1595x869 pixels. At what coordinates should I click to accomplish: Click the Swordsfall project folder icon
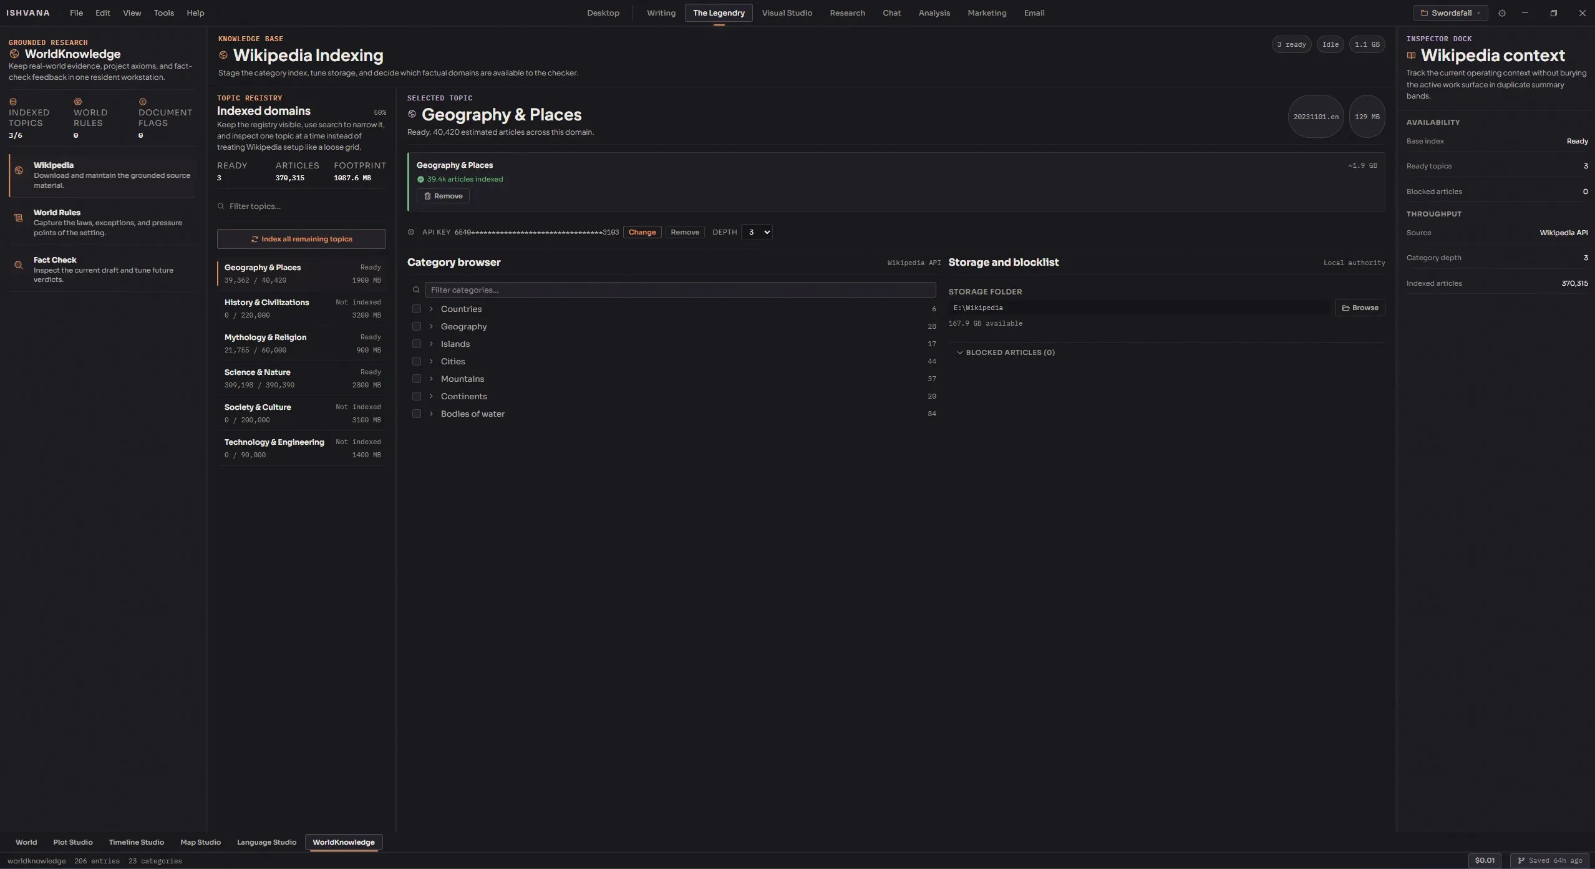1424,13
